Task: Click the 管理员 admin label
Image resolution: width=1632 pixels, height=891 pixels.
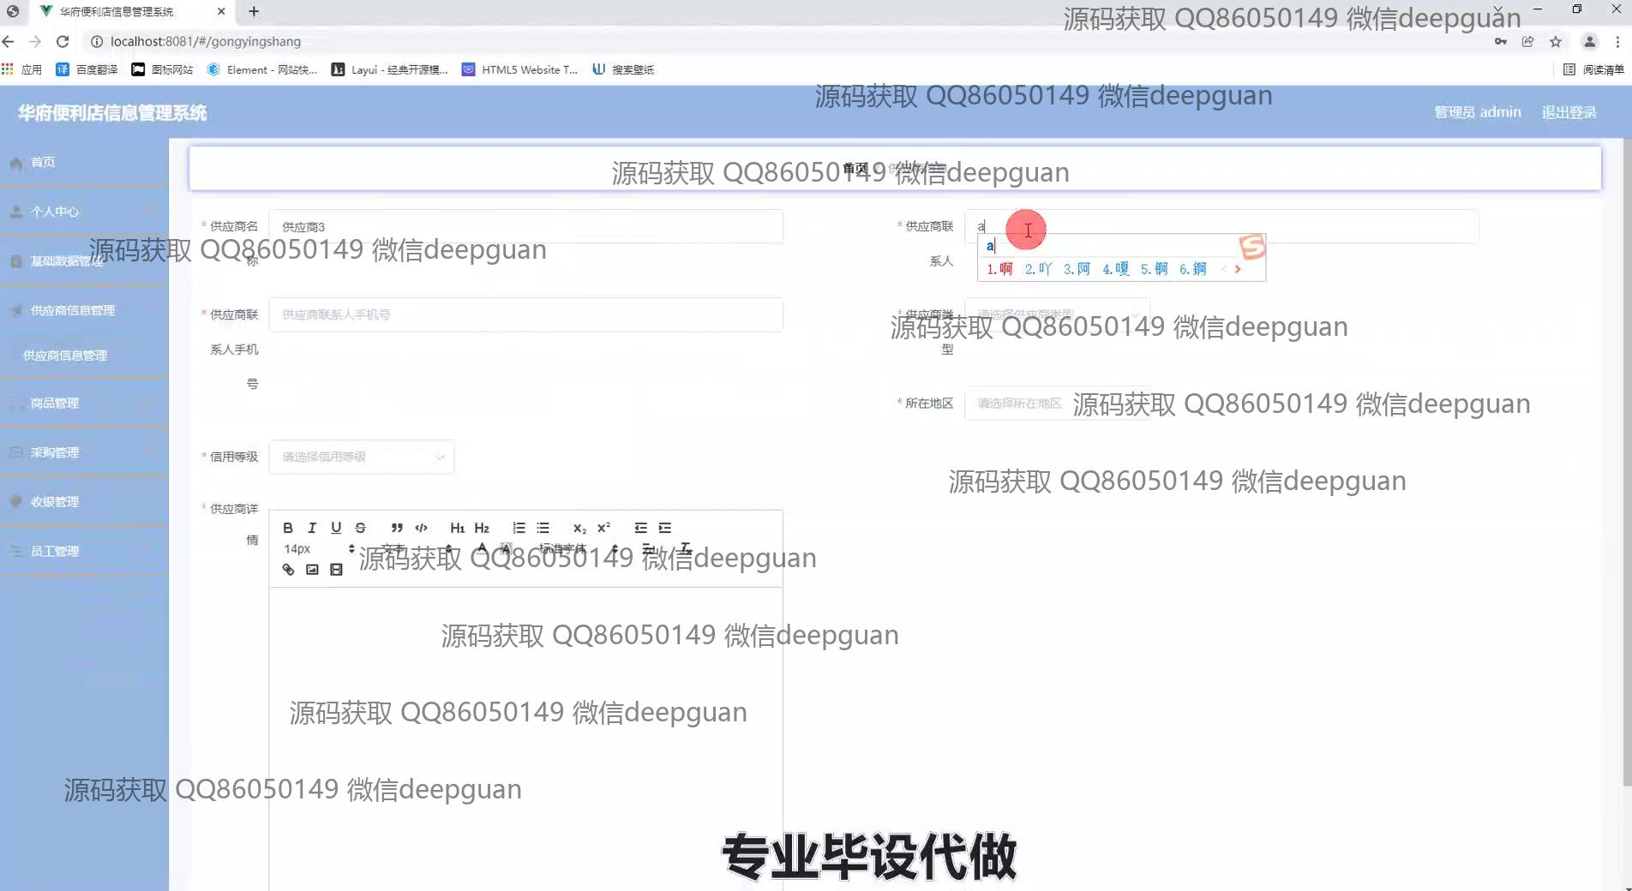Action: click(1478, 112)
